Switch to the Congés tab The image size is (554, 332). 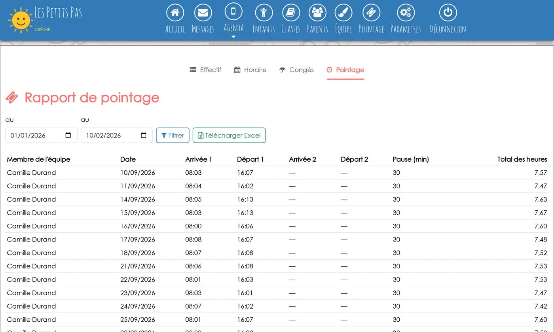[x=296, y=70]
